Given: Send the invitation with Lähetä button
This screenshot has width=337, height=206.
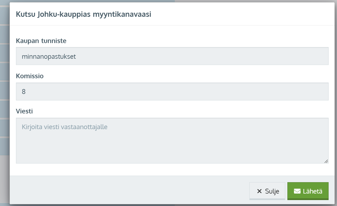Looking at the screenshot, I should click(308, 191).
